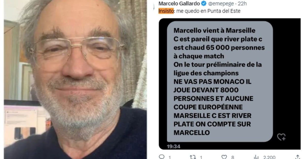Click the retweet count of 1
Viewport: 304px width, 159px height.
click(x=201, y=157)
